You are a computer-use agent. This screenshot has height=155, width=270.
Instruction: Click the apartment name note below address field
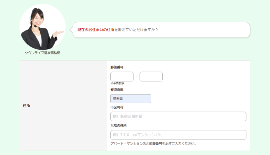tap(153, 144)
